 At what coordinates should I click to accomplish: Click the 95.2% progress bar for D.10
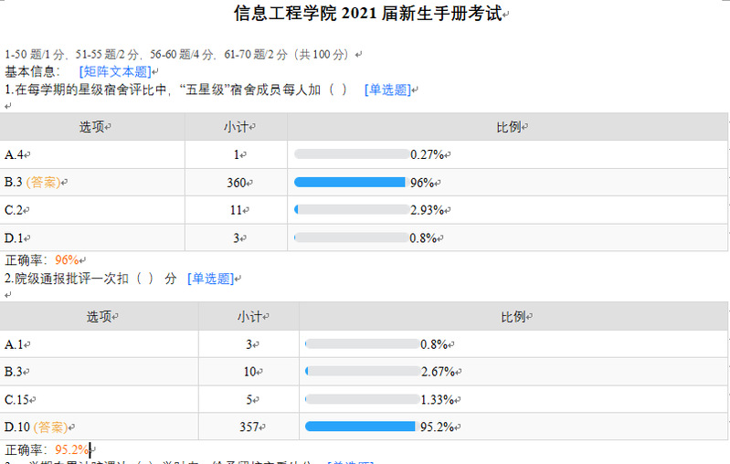click(360, 427)
